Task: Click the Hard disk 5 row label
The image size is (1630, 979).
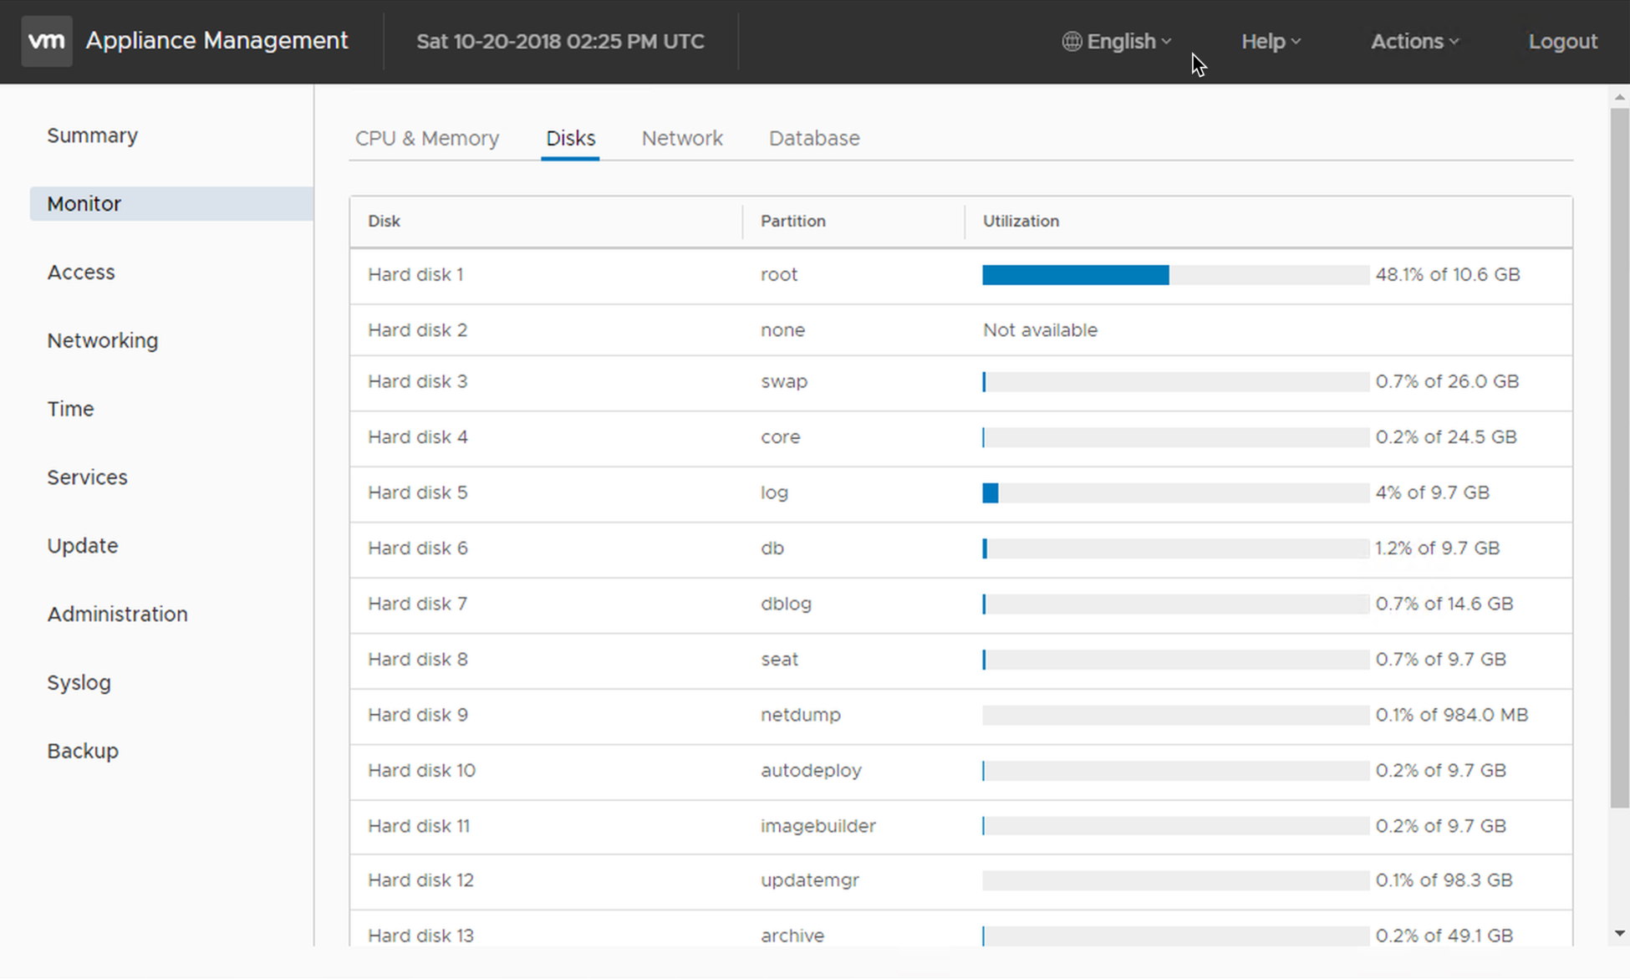Action: click(x=417, y=493)
